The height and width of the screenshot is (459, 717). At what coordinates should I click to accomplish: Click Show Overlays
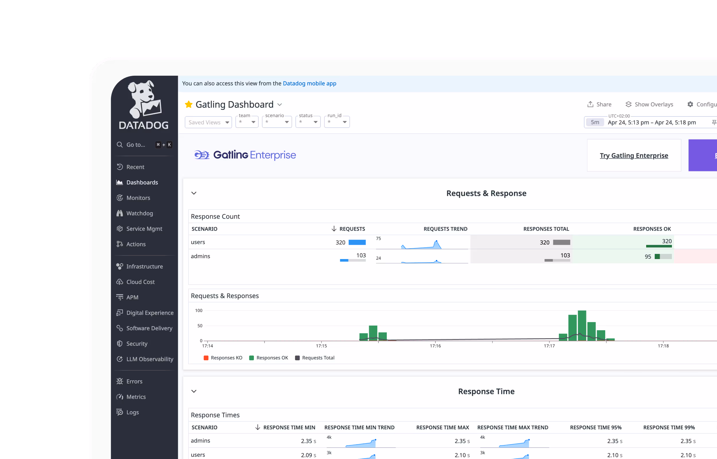point(649,104)
